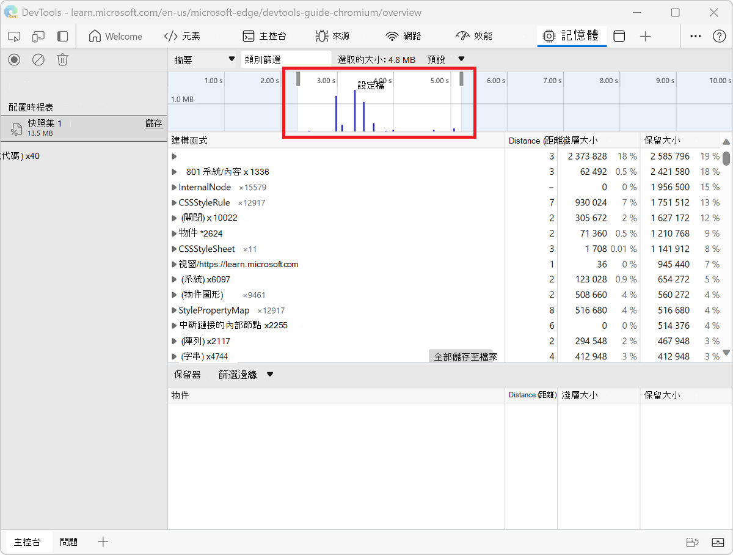This screenshot has width=733, height=555.
Task: Expand the (物件圖形) row
Action: click(174, 295)
